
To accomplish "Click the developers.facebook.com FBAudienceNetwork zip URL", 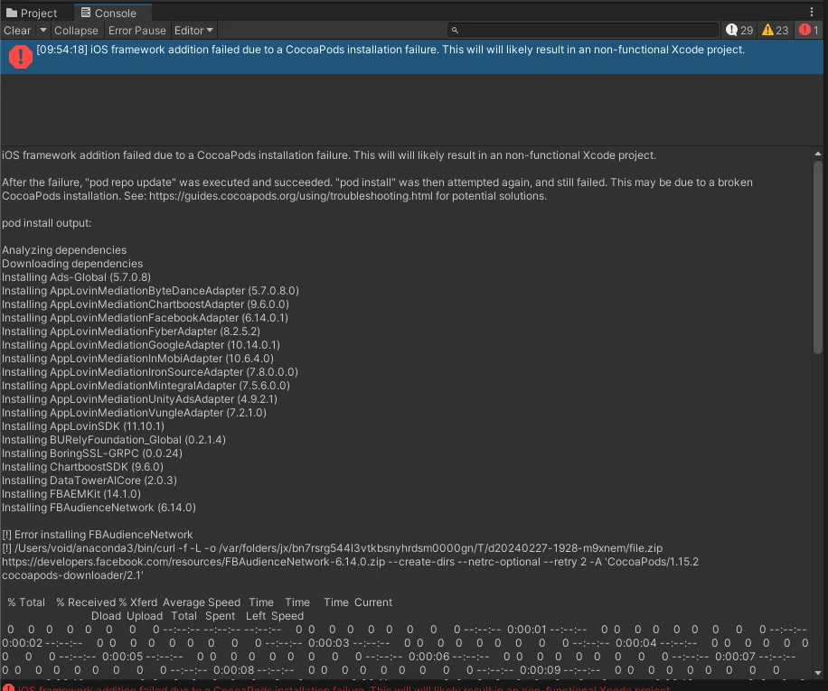I will [193, 562].
